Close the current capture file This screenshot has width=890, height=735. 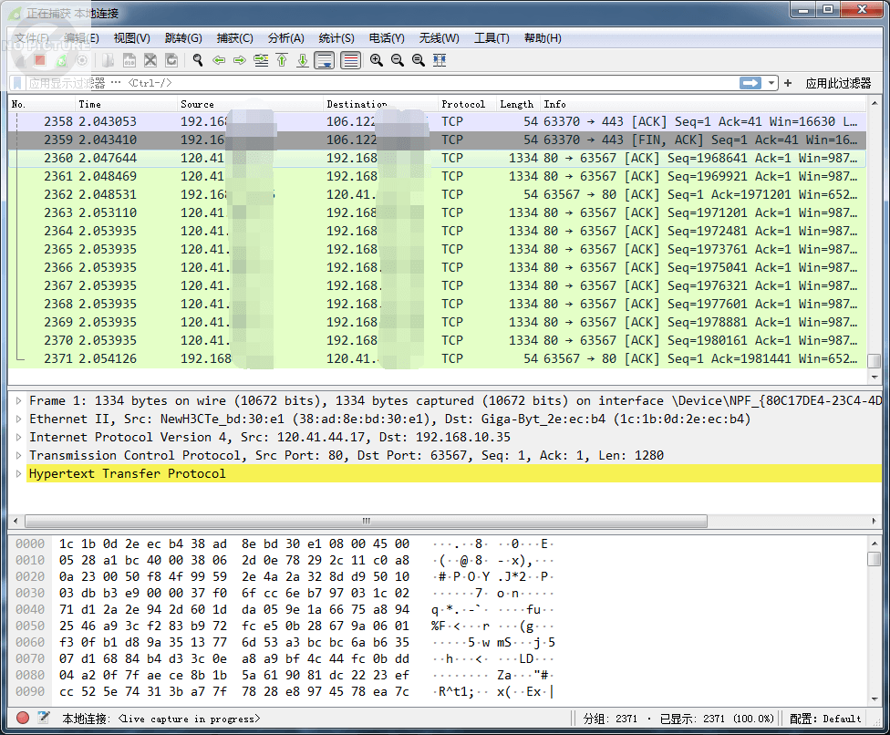[150, 60]
